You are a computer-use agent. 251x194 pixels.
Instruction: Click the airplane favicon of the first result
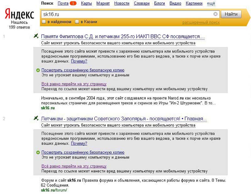[36, 36]
